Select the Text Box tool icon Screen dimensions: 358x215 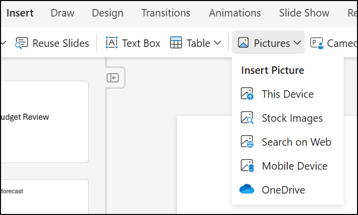click(x=111, y=43)
